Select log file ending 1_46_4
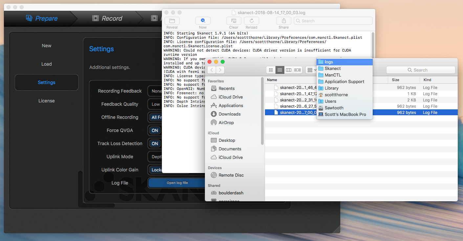This screenshot has width=463, height=241. pyautogui.click(x=361, y=88)
